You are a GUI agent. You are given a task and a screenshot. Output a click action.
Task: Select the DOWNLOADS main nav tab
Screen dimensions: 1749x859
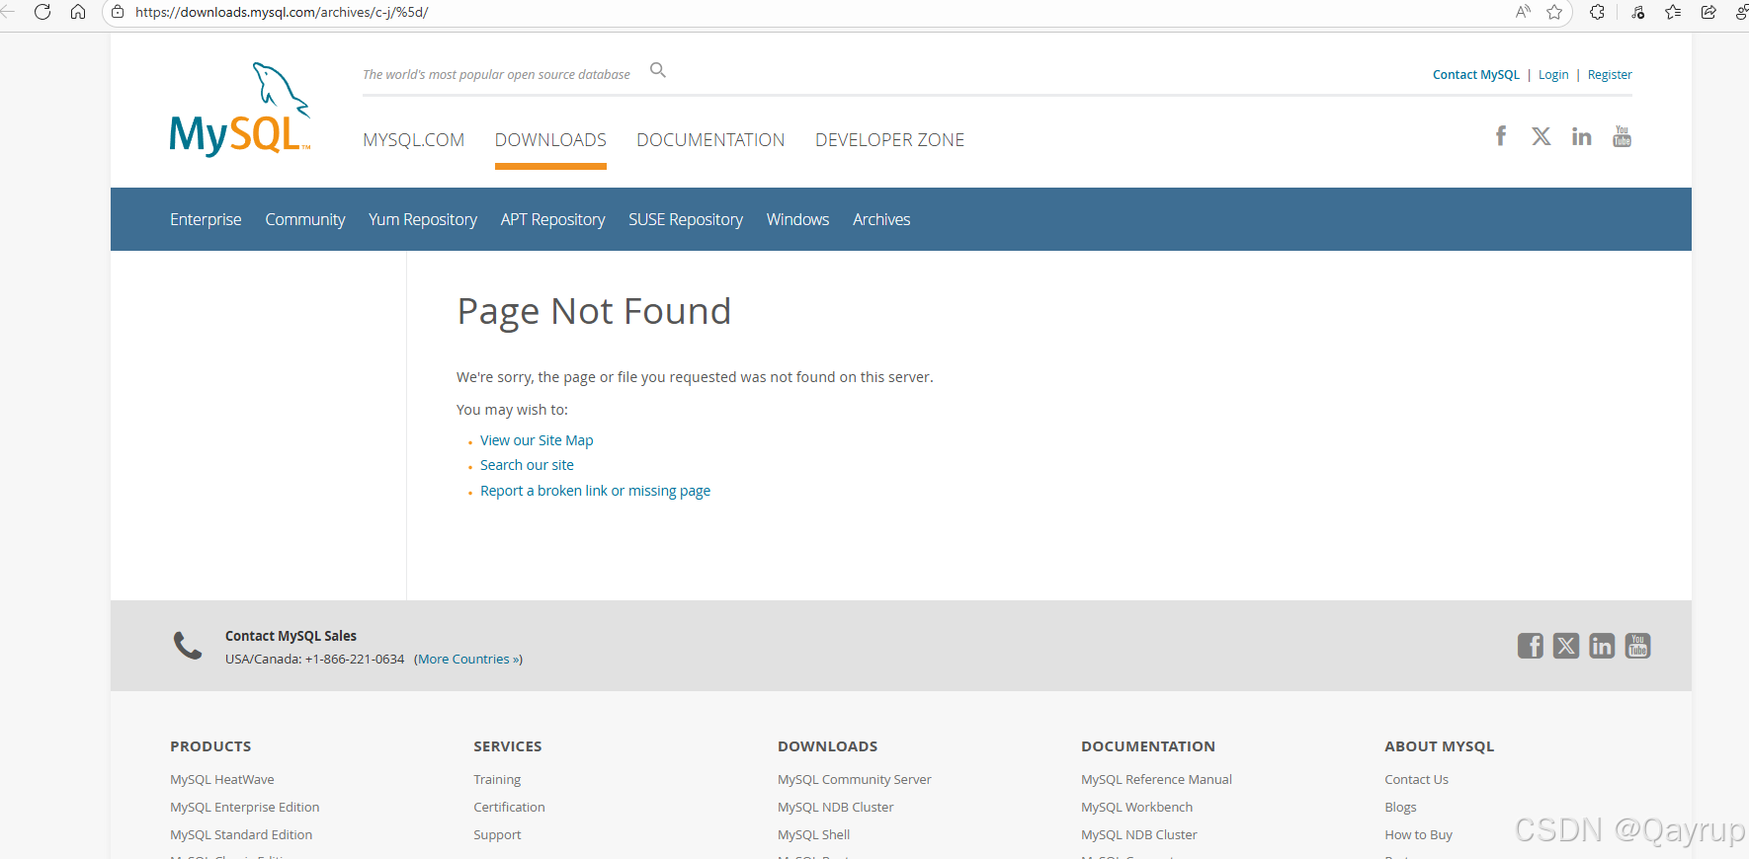pos(550,140)
